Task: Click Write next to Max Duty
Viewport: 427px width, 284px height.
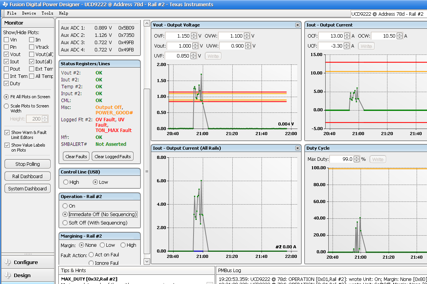Action: click(x=378, y=159)
